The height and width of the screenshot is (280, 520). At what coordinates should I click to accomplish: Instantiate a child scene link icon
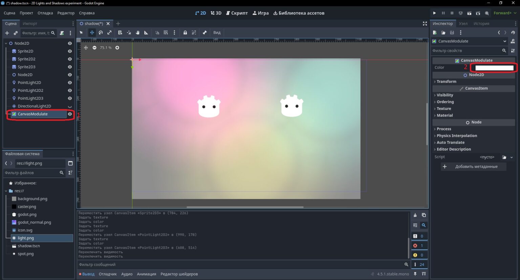16,33
